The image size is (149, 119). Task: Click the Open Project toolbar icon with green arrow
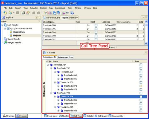click(x=10, y=13)
